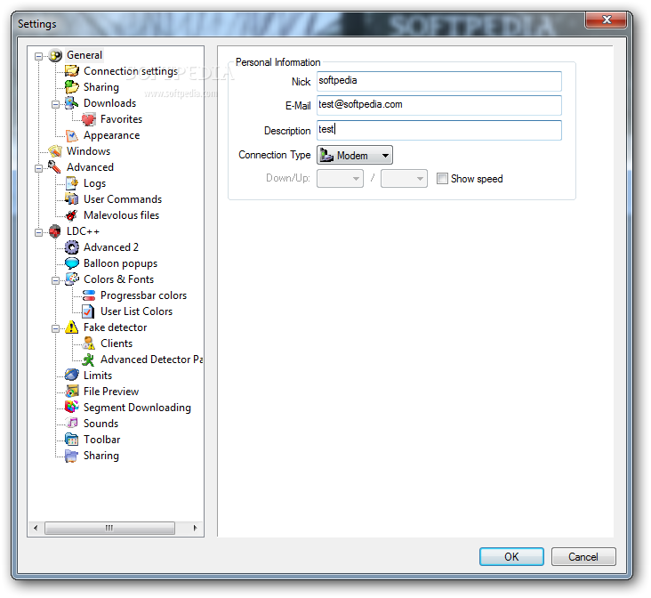The image size is (651, 598).
Task: Collapse the LDC++ tree node
Action: point(38,232)
